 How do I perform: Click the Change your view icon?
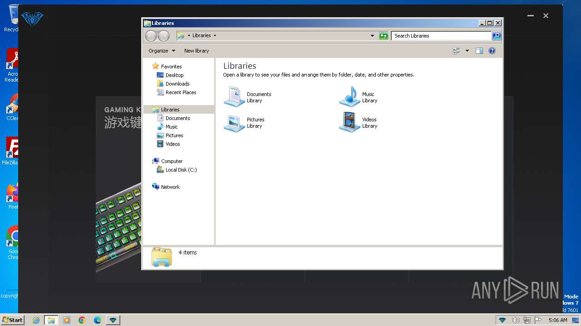[x=457, y=51]
